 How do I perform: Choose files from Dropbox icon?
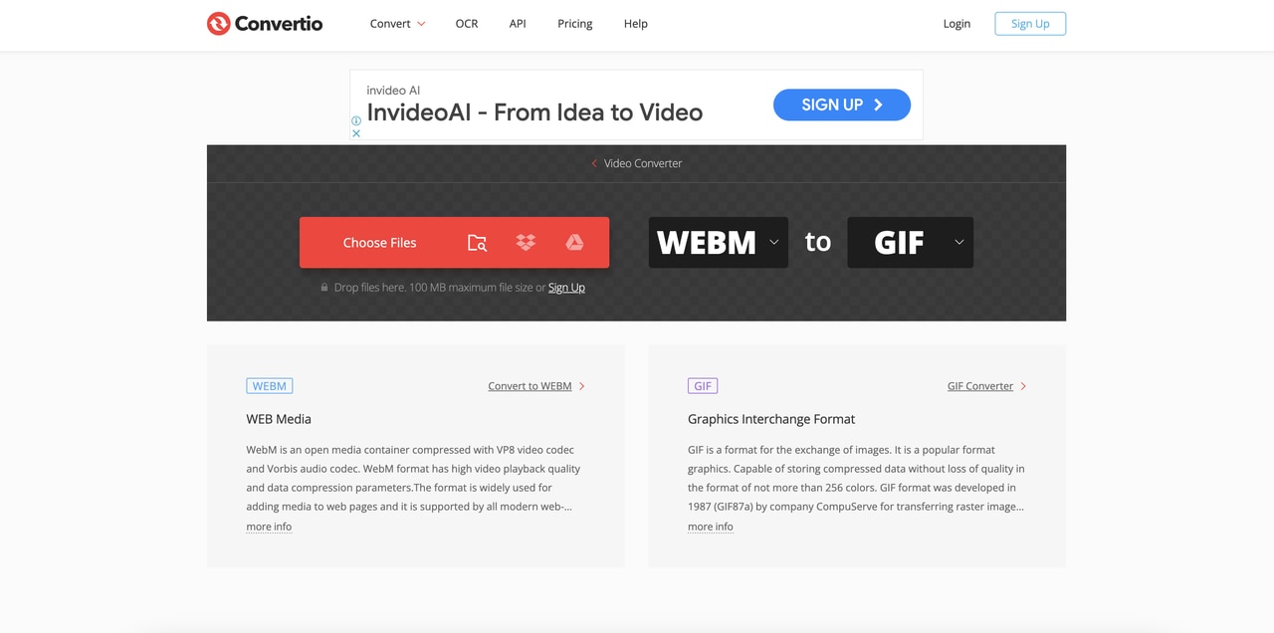coord(526,243)
